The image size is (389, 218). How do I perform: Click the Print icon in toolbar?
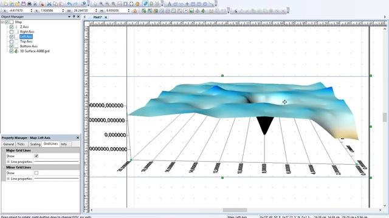point(29,4)
